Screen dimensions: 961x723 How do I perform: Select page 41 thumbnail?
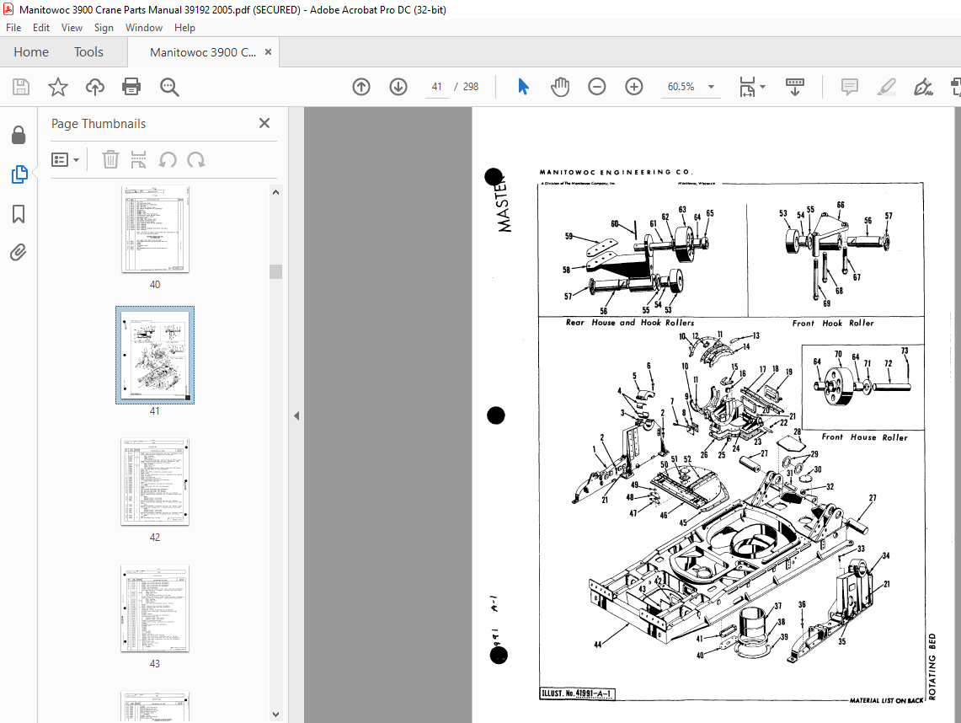click(155, 355)
